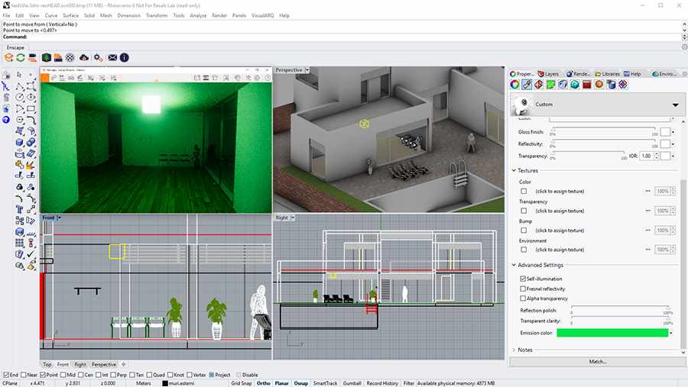
Task: Click the checkmark analyze tool icon
Action: click(x=31, y=254)
